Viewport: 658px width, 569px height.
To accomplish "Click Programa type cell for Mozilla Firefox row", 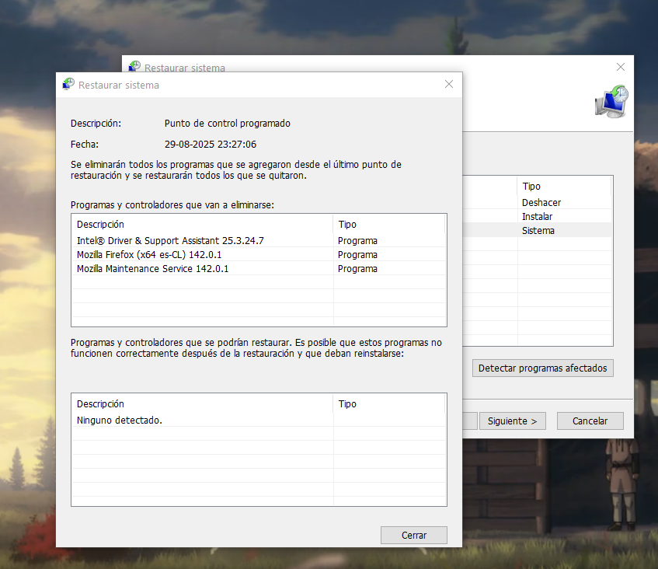I will click(x=357, y=254).
